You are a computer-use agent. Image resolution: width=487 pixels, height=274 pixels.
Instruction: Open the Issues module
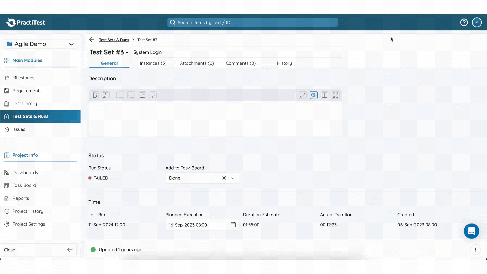click(19, 129)
